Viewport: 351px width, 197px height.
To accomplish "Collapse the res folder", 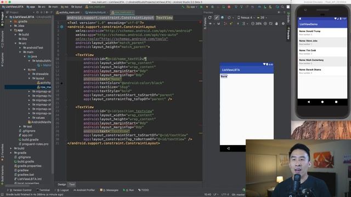I will (25, 69).
